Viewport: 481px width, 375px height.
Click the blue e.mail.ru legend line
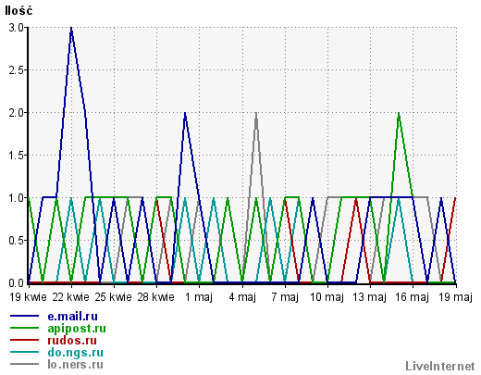(25, 316)
